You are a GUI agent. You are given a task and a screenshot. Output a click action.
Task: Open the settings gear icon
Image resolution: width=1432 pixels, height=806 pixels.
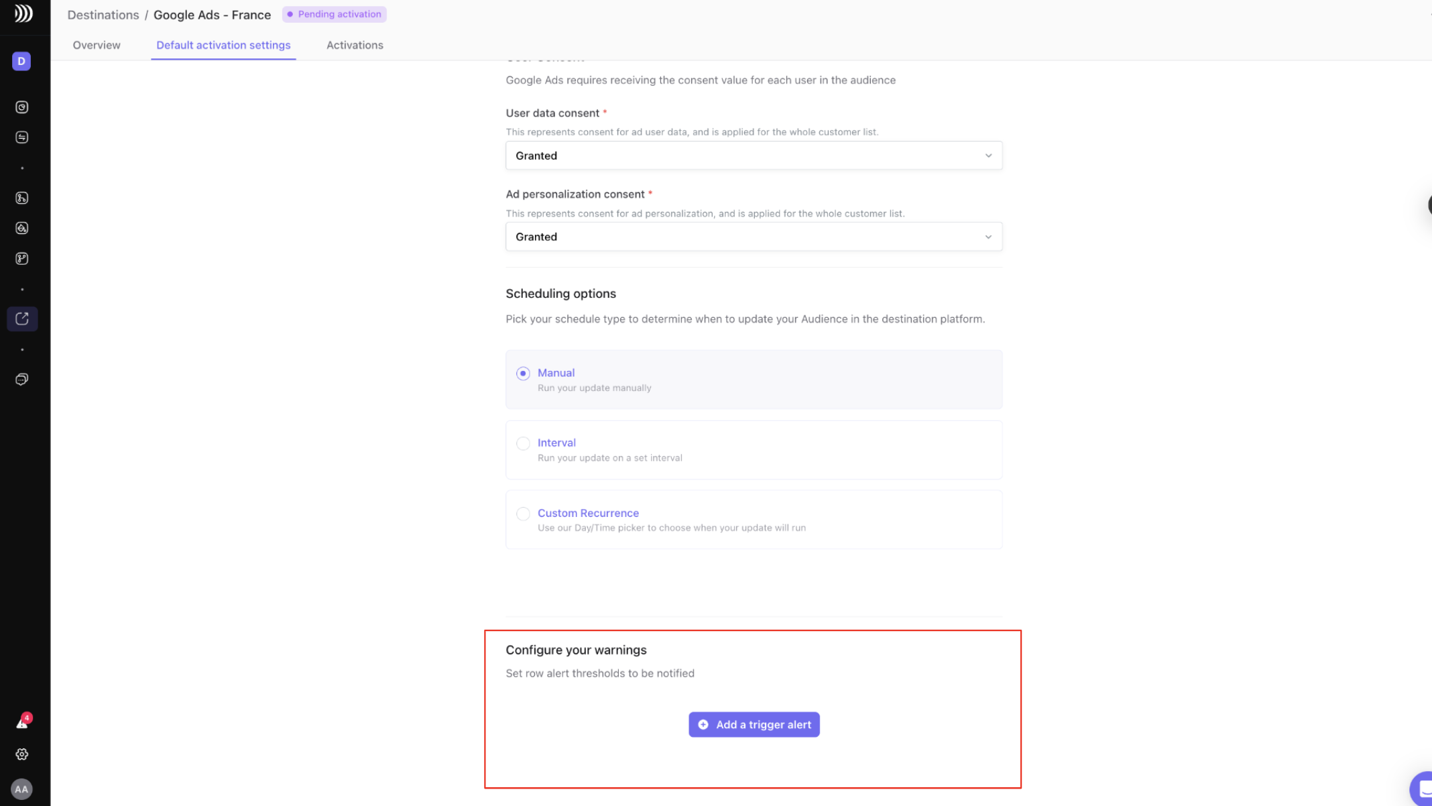click(22, 754)
